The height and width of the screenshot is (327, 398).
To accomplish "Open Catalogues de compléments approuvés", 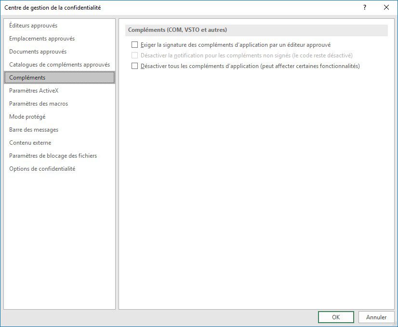I will [x=59, y=65].
